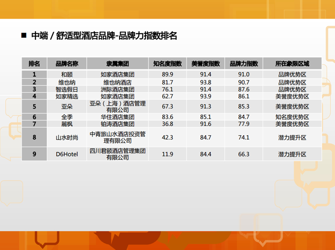Click group cell 华住酒店集团

(x=118, y=117)
